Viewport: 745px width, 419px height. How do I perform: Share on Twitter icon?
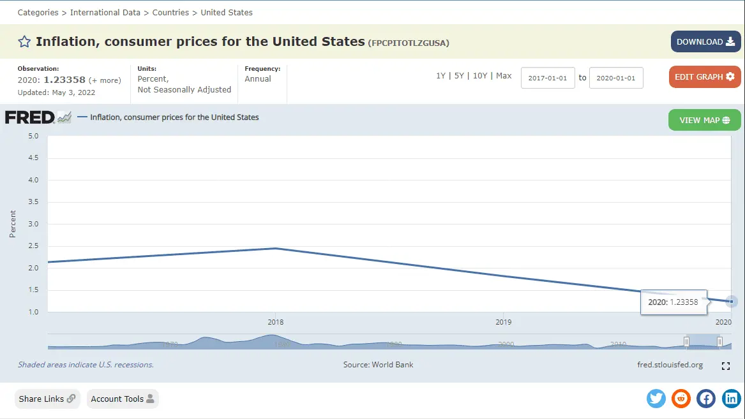(x=656, y=399)
